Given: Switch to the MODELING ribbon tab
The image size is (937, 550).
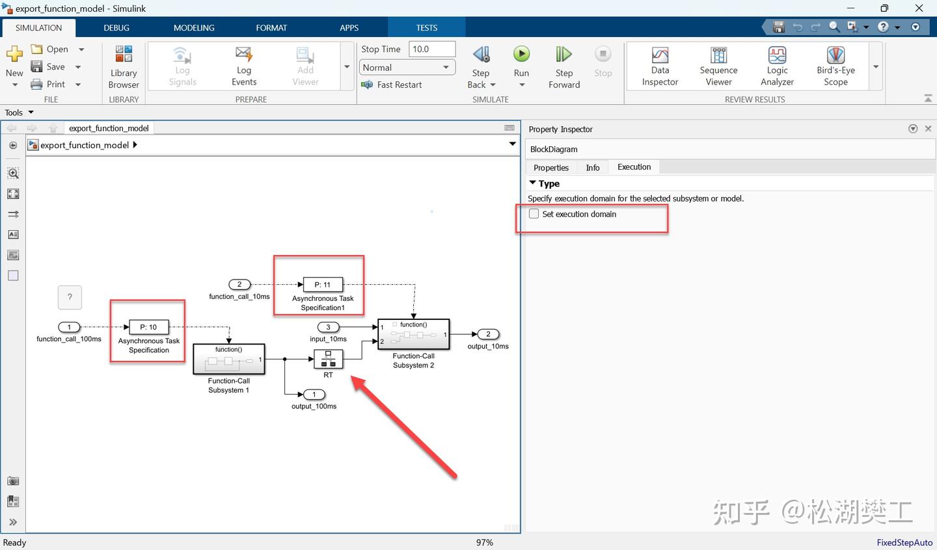Looking at the screenshot, I should pos(194,28).
